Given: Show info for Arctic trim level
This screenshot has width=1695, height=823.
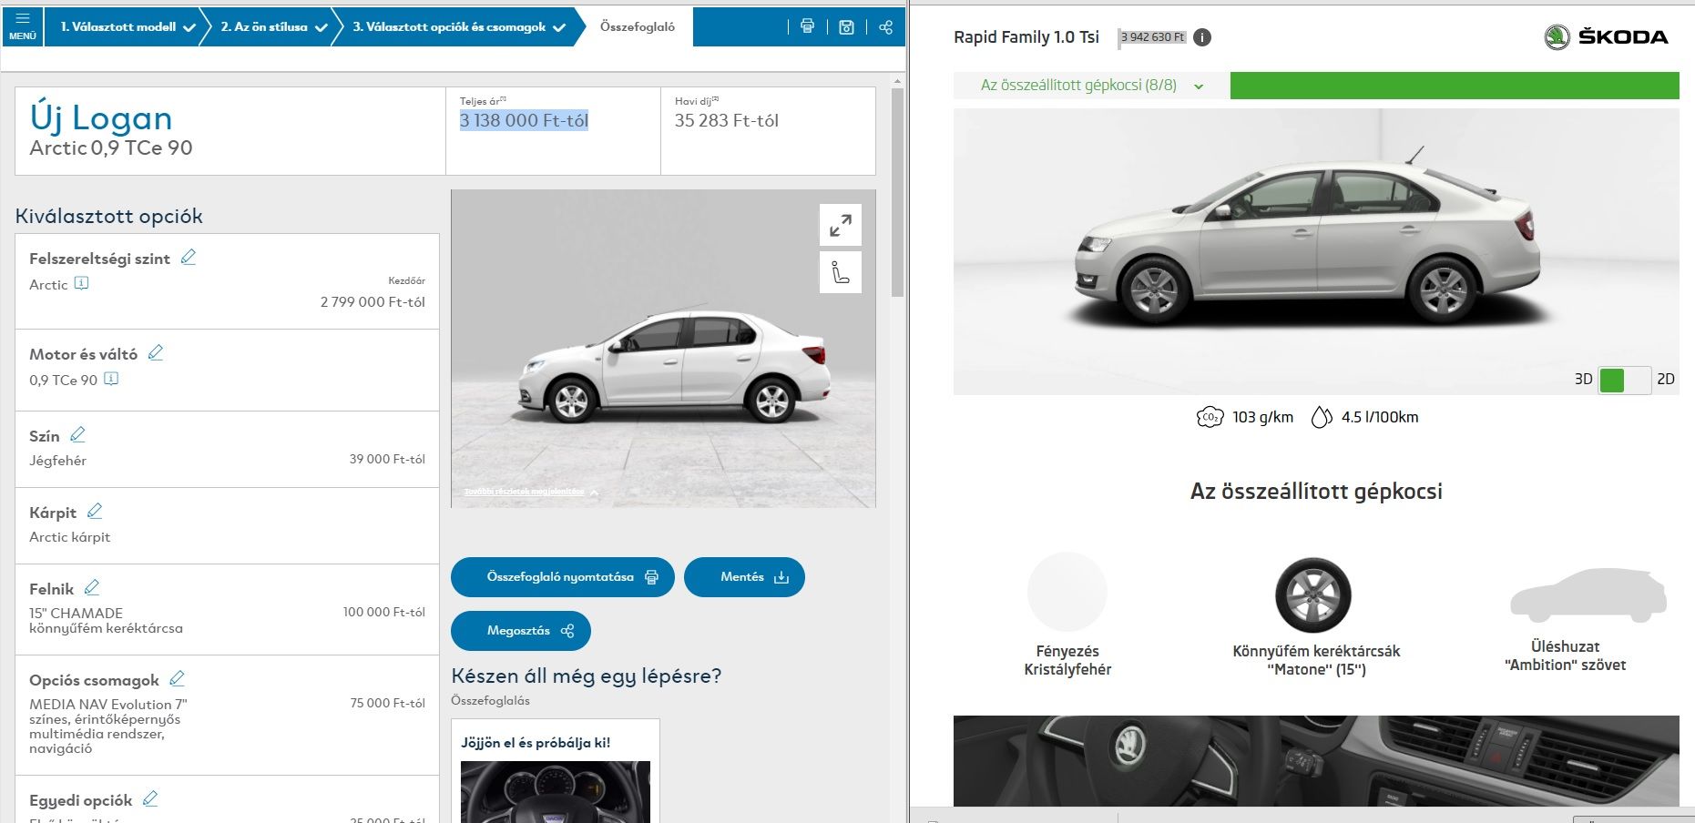Looking at the screenshot, I should pos(81,283).
